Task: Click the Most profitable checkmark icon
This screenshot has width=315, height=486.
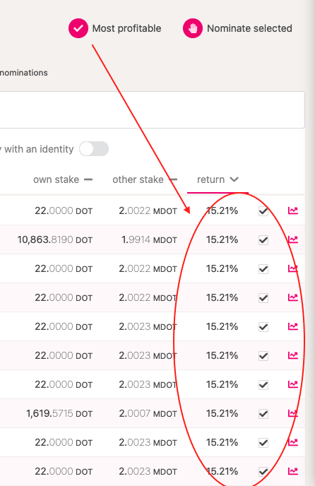Action: point(78,28)
